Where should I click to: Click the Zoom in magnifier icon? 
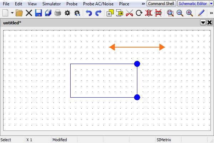(189, 13)
